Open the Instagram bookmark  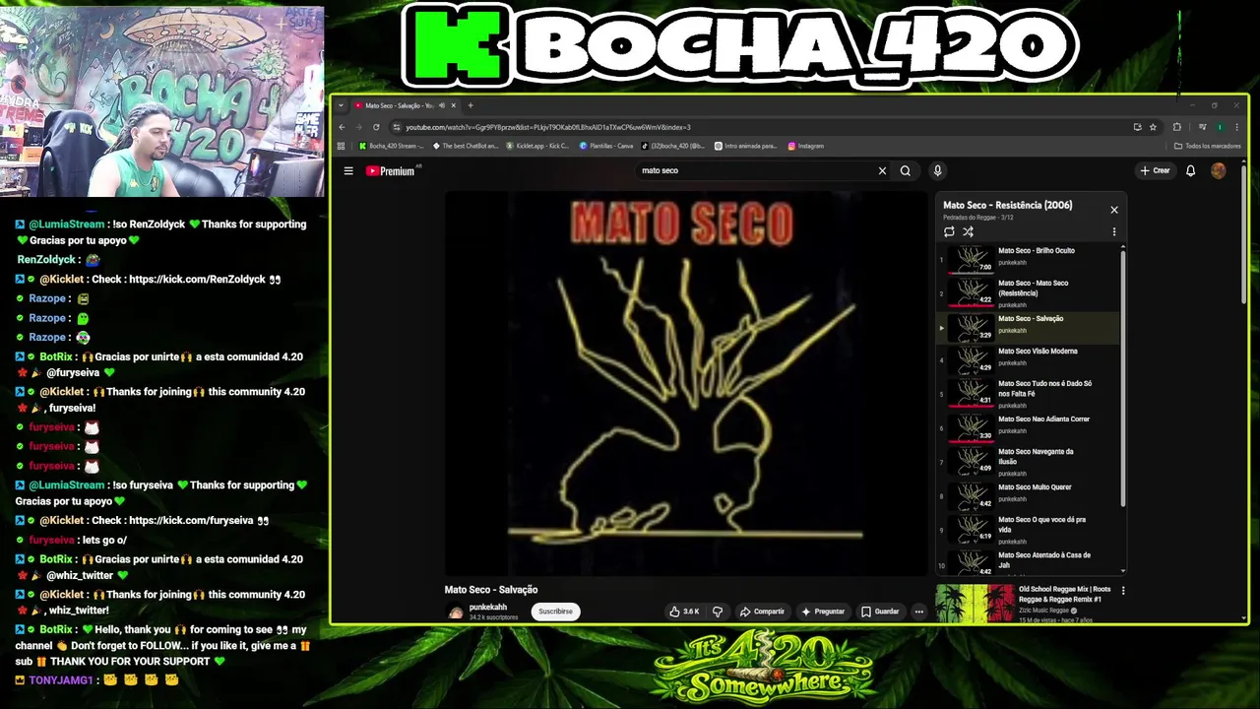805,146
